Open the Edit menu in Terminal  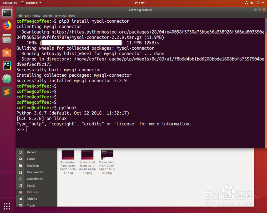click(28, 16)
